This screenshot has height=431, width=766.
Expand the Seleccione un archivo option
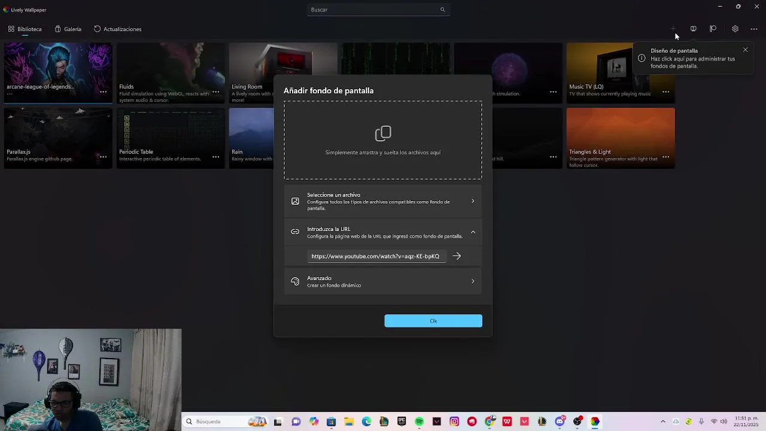pos(383,201)
